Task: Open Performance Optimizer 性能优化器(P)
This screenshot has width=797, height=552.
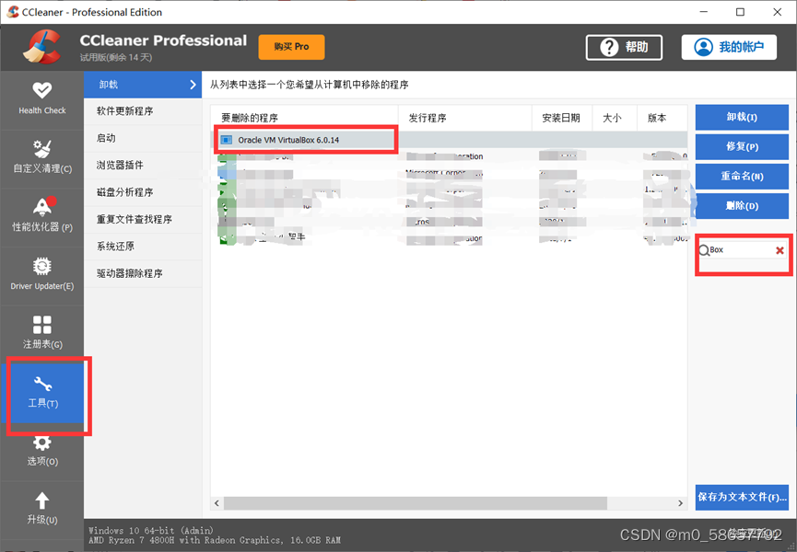Action: [x=41, y=216]
